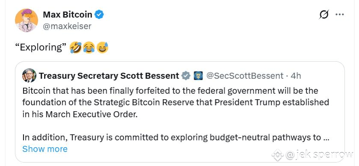Click the Binance Square watermark logo
The height and width of the screenshot is (166, 359).
(x=278, y=155)
